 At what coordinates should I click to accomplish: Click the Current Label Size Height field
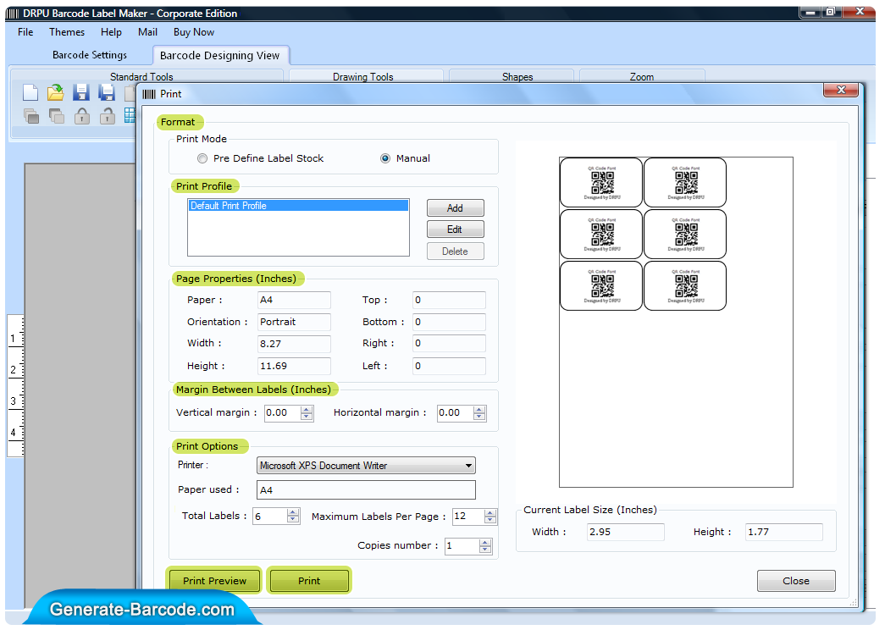tap(784, 532)
